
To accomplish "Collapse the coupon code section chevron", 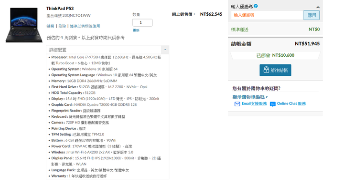I will pyautogui.click(x=318, y=7).
